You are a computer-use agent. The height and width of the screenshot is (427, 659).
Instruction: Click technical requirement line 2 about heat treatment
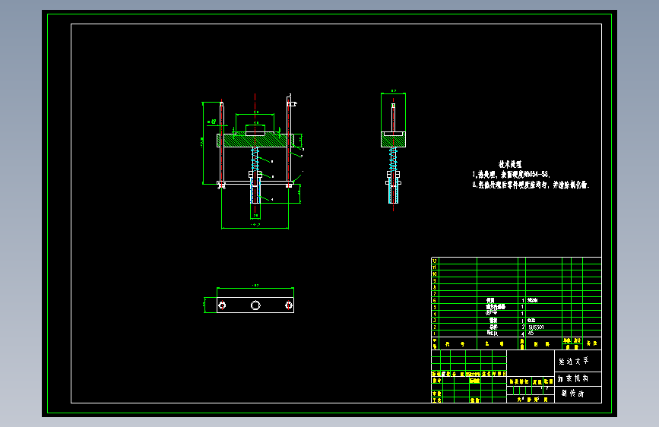click(x=531, y=185)
